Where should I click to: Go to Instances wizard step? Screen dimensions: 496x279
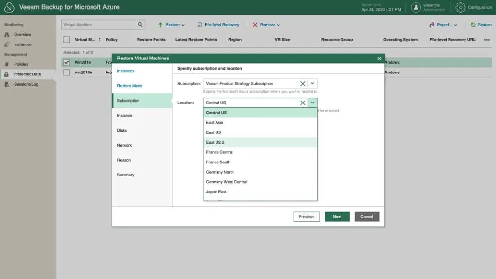125,71
